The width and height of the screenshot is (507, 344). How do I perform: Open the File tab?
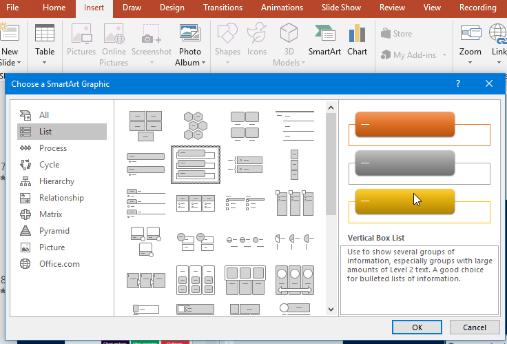coord(12,8)
